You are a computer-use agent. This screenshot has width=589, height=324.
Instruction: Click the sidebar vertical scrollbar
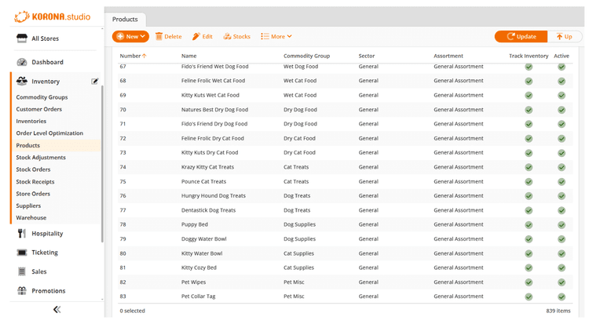click(102, 157)
